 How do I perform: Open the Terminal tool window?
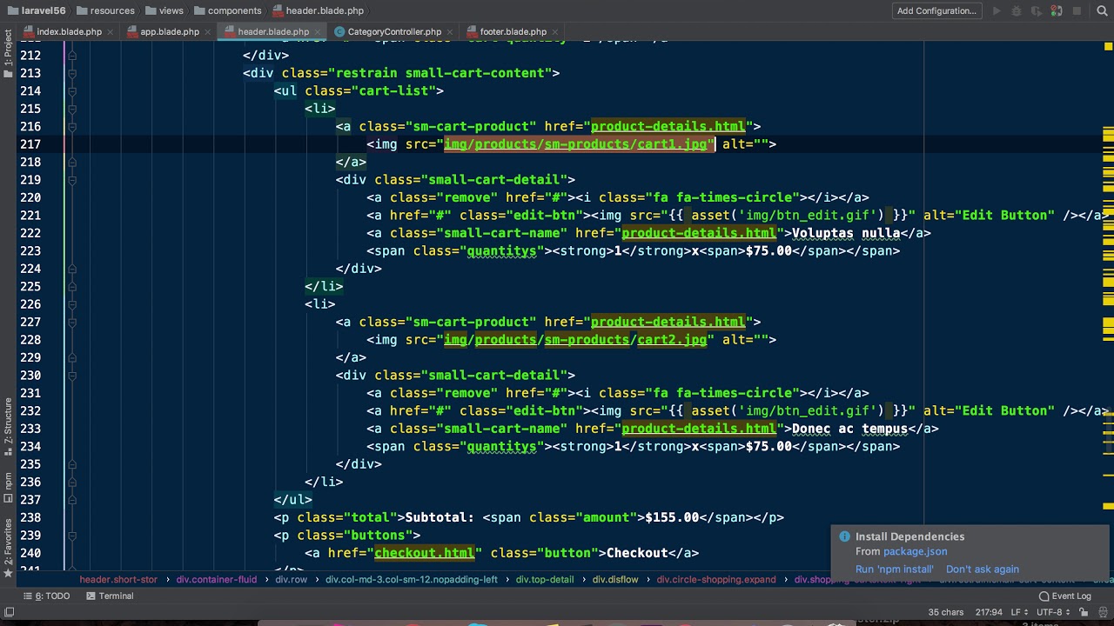(x=110, y=596)
